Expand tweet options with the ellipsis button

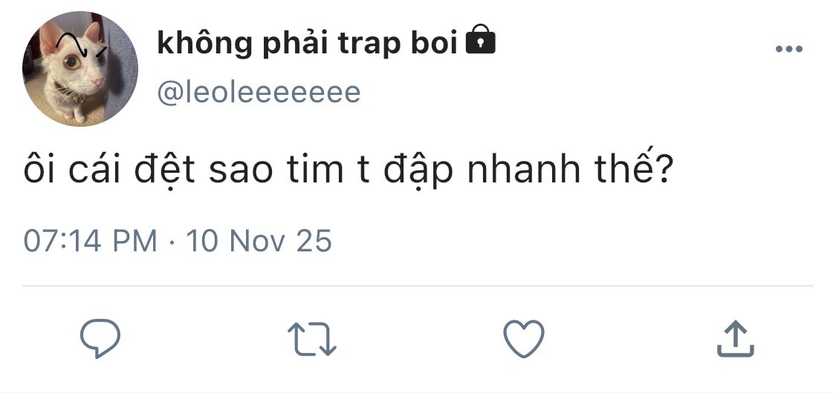(x=788, y=49)
